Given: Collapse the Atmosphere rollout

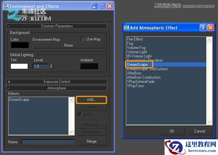Looking at the screenshot, I should 57,88.
